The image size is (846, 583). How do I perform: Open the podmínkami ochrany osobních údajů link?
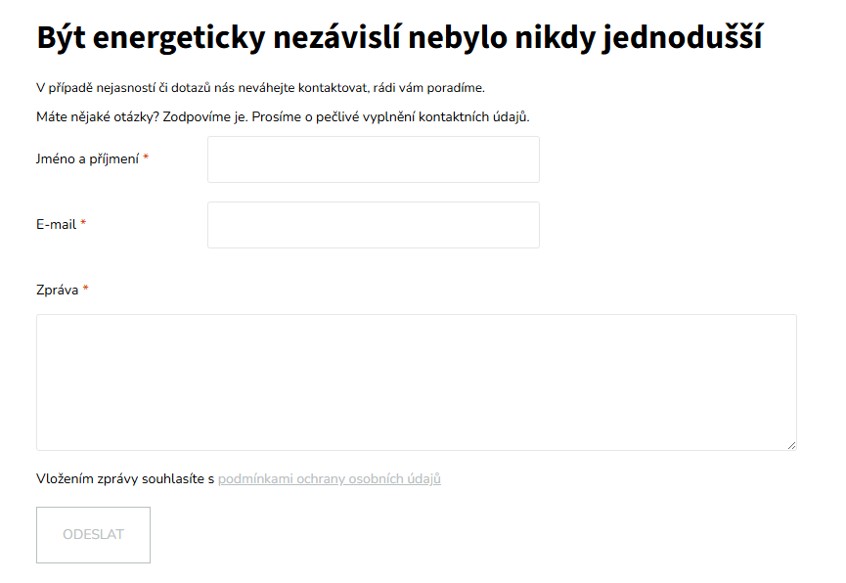click(x=329, y=479)
